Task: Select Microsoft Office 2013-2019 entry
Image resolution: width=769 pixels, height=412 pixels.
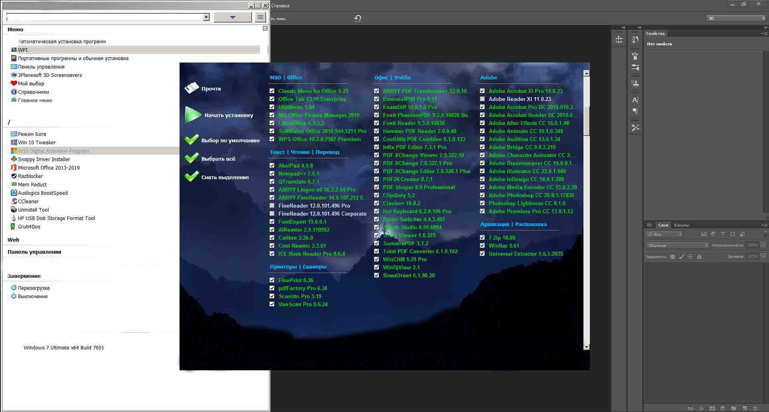Action: coord(48,168)
